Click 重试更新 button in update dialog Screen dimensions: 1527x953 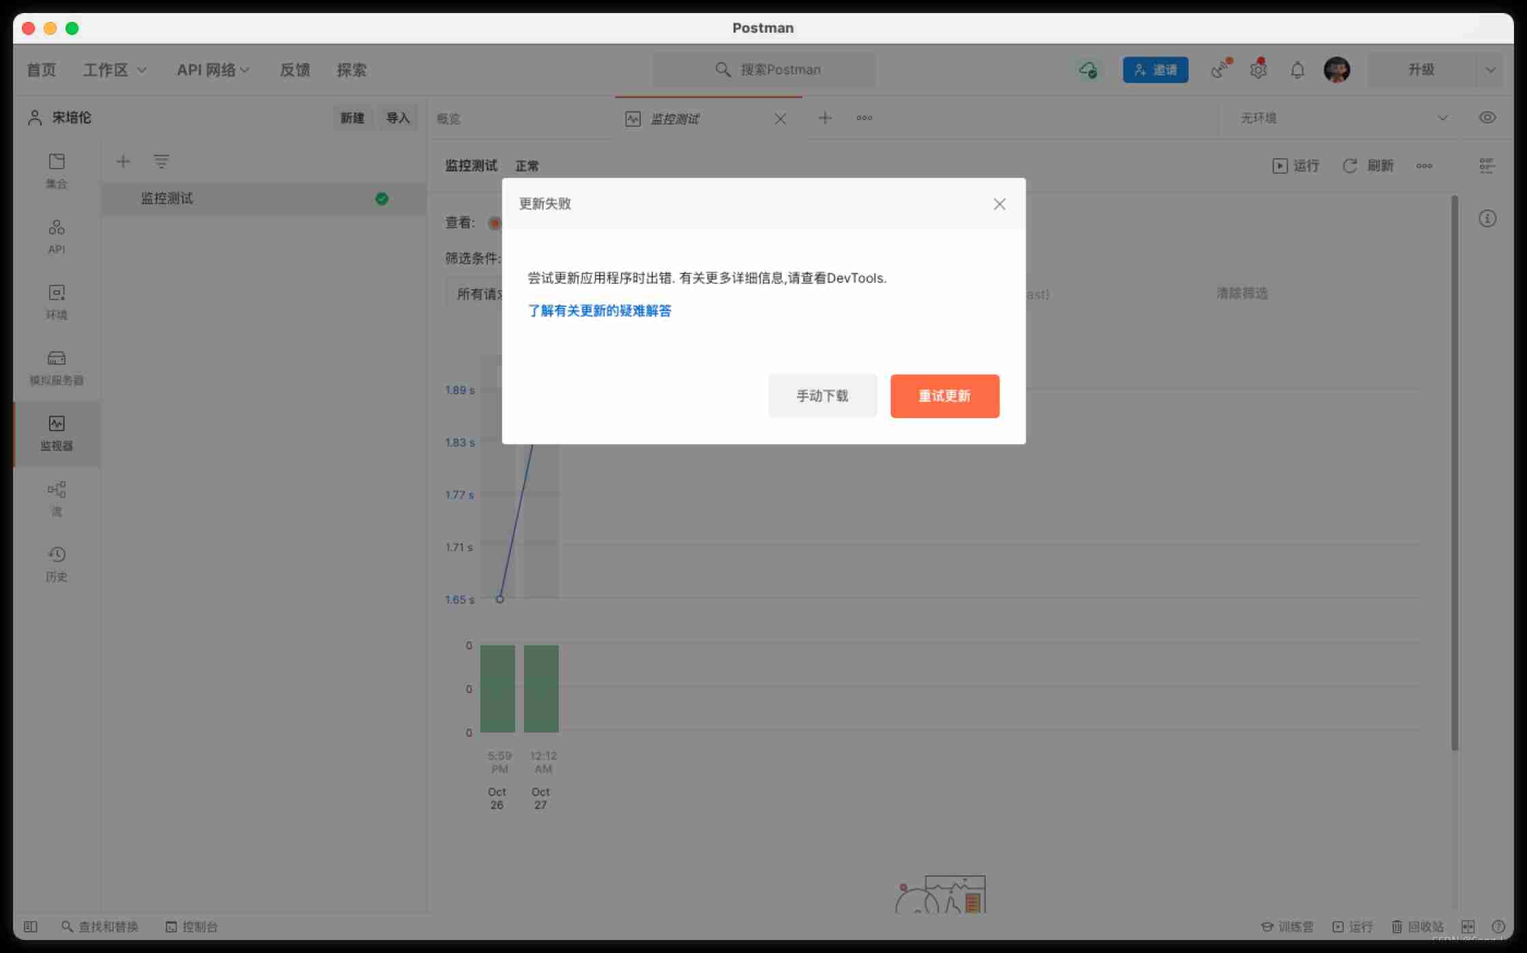[944, 396]
